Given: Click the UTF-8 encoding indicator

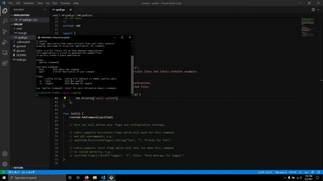Looking at the screenshot, I should point(293,172).
